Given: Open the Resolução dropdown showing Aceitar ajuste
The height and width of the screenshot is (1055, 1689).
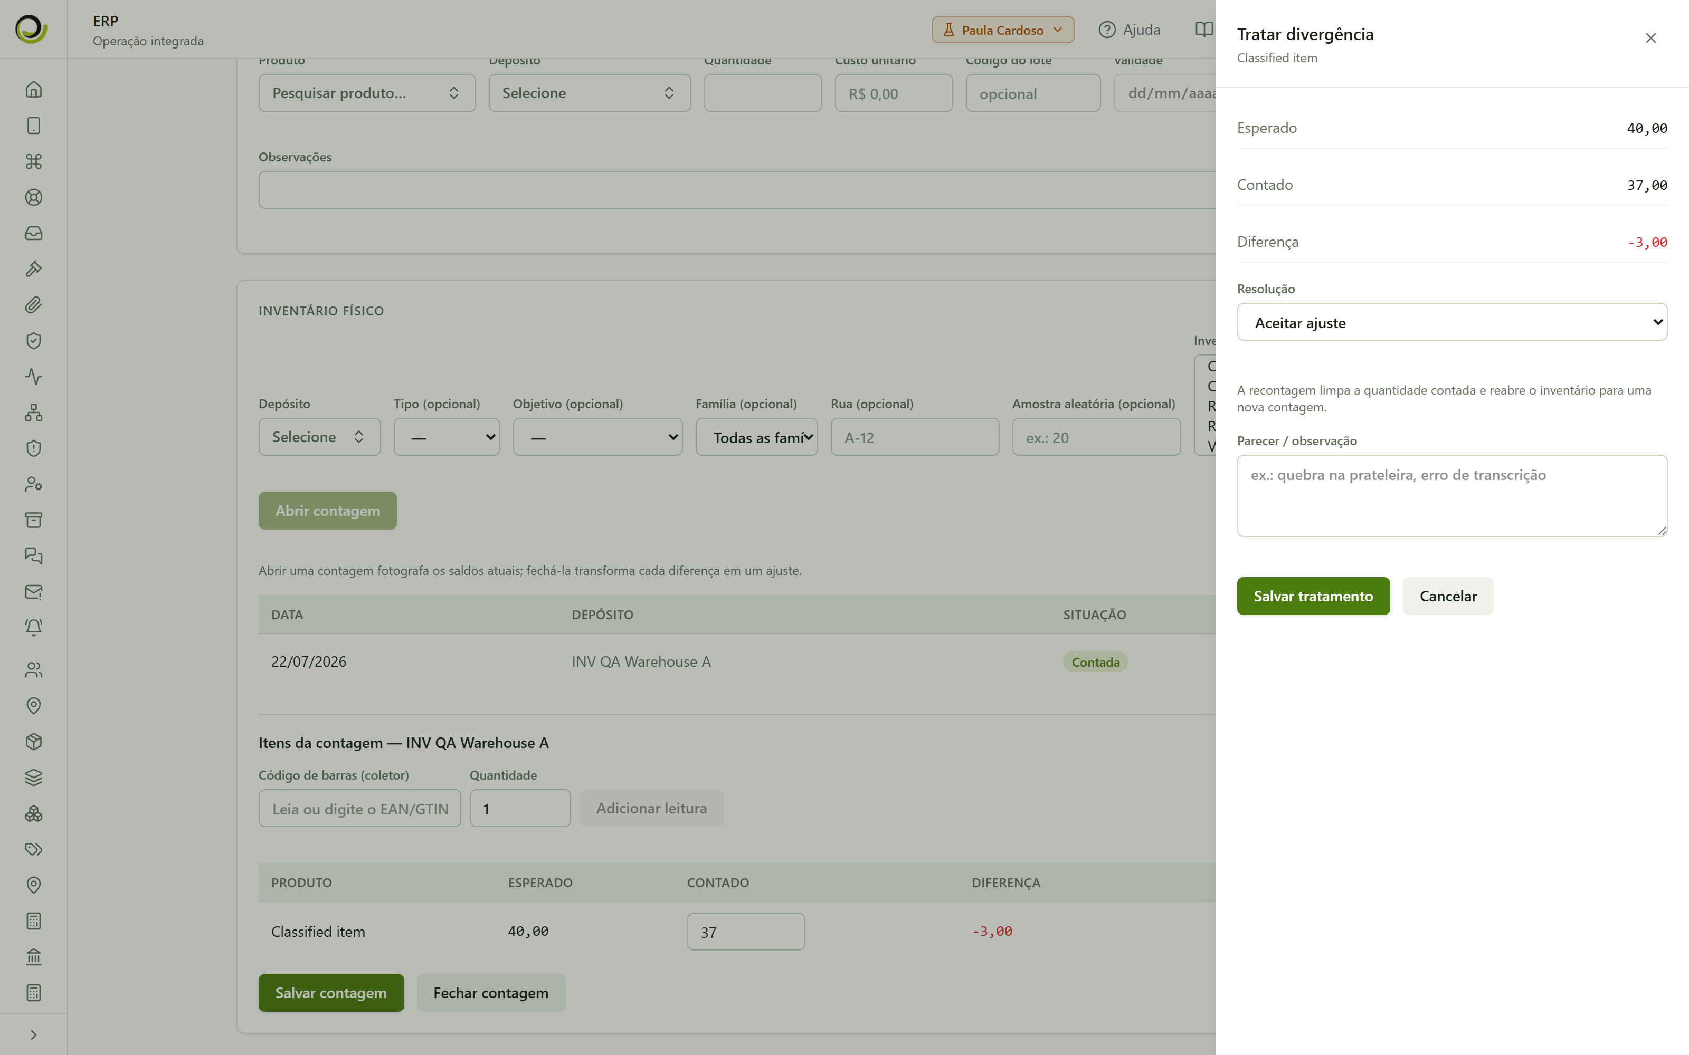Looking at the screenshot, I should [x=1451, y=322].
